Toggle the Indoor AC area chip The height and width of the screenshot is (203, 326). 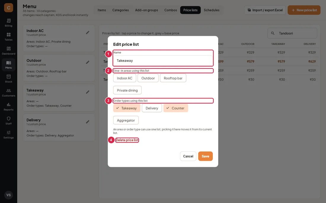pyautogui.click(x=124, y=78)
